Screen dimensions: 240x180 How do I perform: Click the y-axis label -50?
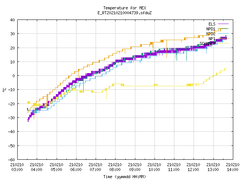pos(12,146)
